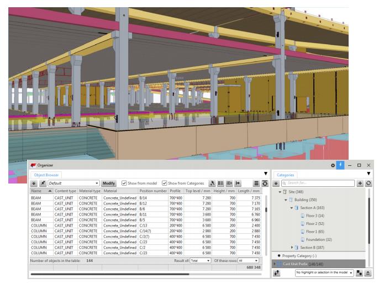
Task: Select Floor 1 (65) category
Action: click(x=315, y=232)
